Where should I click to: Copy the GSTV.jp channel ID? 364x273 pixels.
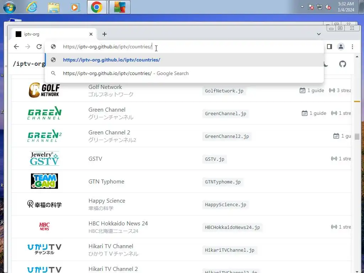(214, 159)
